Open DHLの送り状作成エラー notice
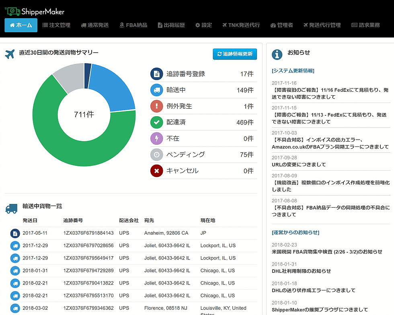Image resolution: width=394 pixels, height=315 pixels. tap(314, 290)
